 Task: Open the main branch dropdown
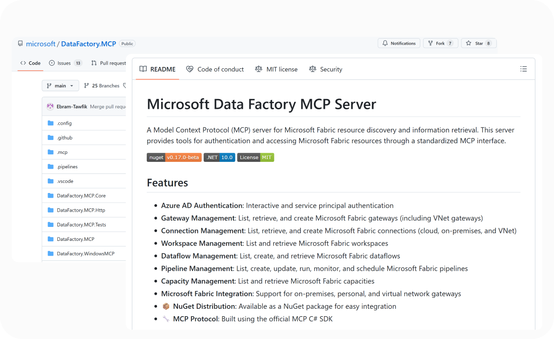tap(60, 86)
